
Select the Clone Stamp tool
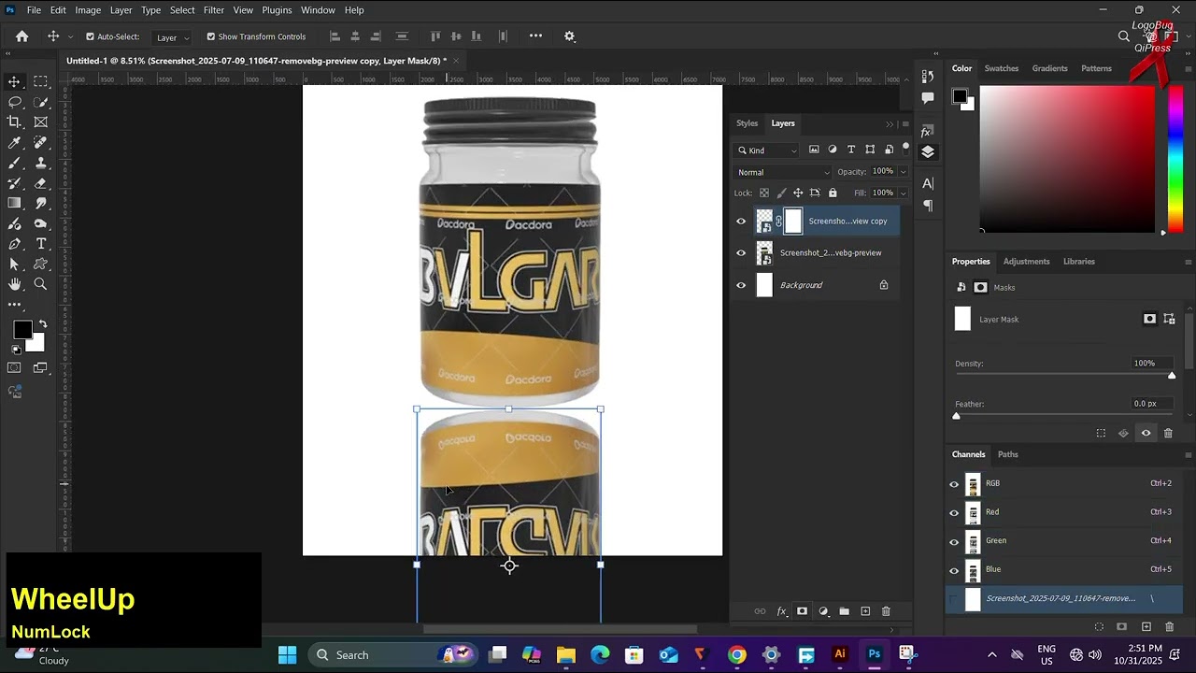41,163
